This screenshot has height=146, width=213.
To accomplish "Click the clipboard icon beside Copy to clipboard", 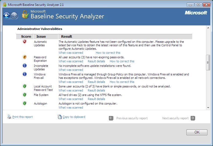I will 60,117.
